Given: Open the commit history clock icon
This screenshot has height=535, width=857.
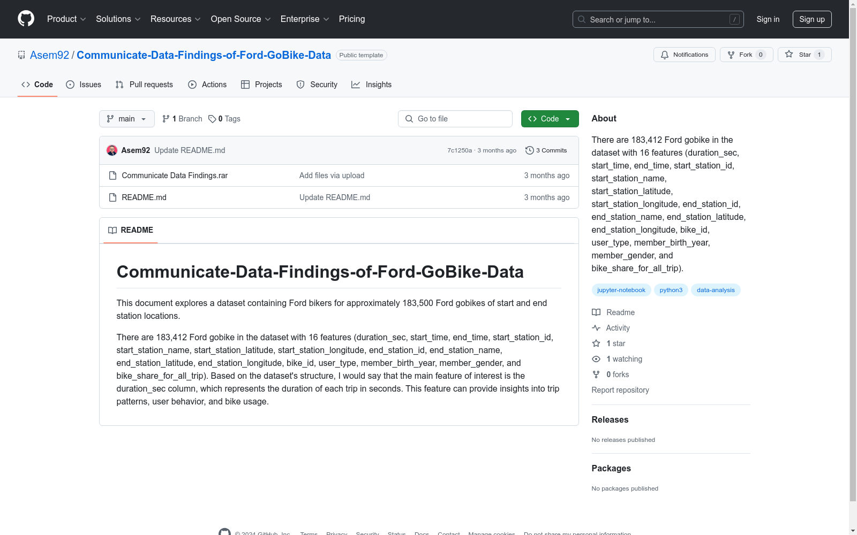Looking at the screenshot, I should click(529, 150).
